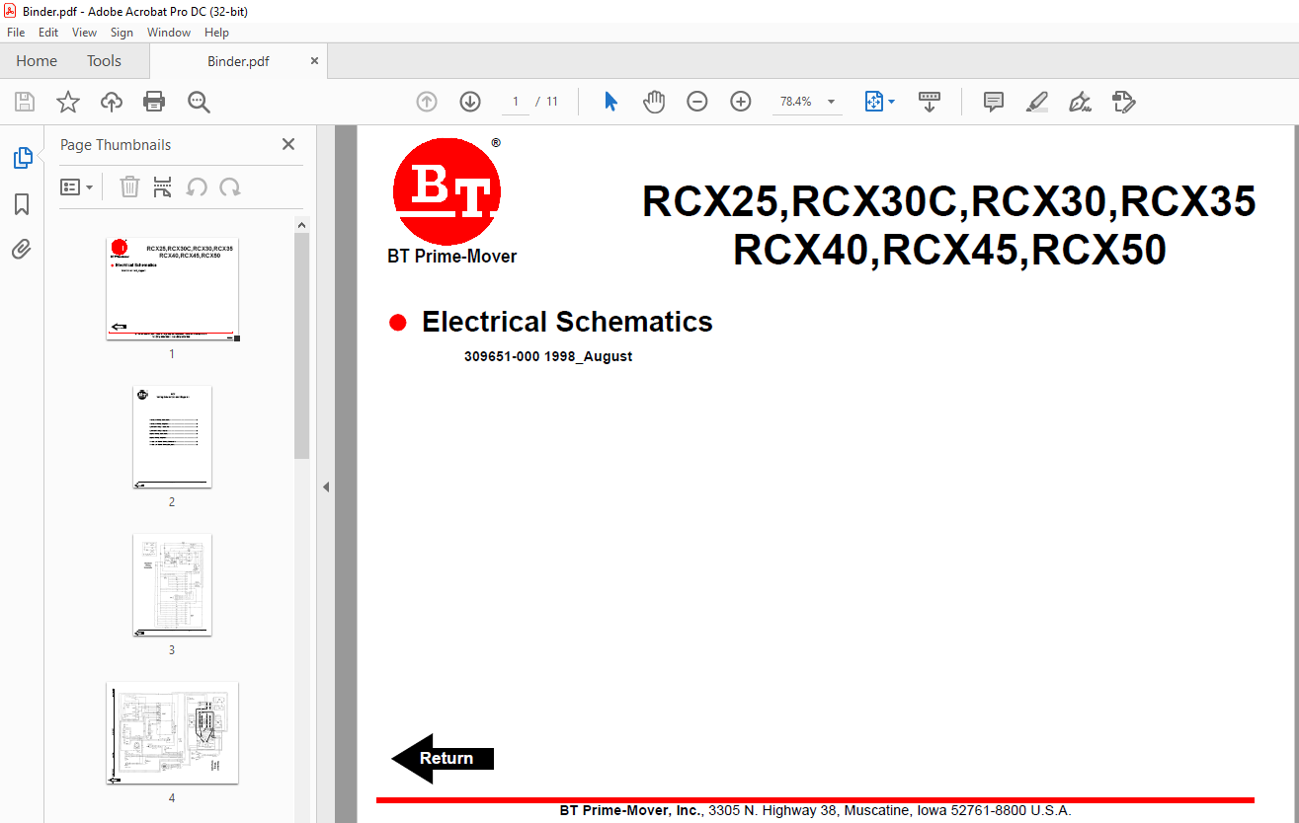Collapse the navigation pane arrow
This screenshot has height=823, width=1299.
(x=326, y=486)
